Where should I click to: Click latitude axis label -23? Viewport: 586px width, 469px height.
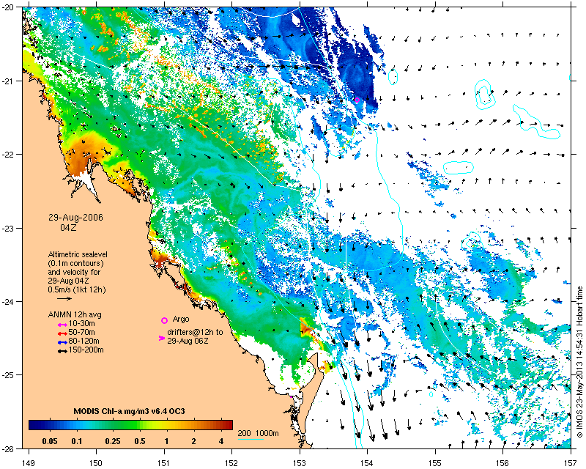point(8,228)
